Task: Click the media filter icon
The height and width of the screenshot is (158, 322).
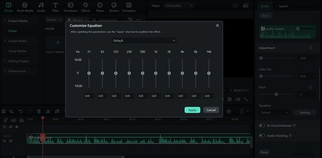Action: [130, 19]
